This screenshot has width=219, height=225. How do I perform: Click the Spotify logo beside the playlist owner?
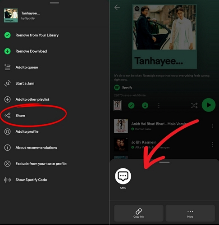click(x=117, y=87)
